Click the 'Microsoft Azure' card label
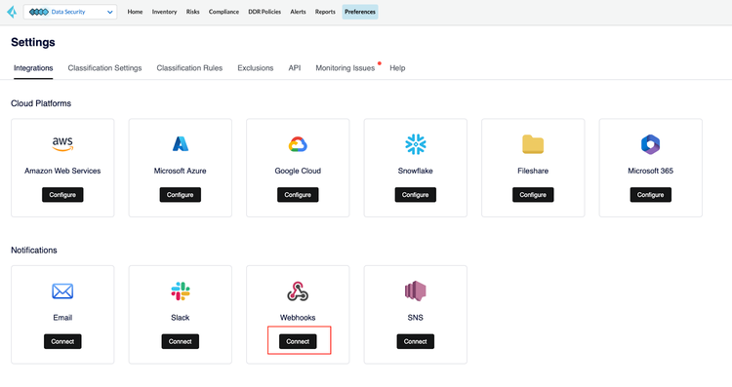This screenshot has height=387, width=732. click(181, 172)
